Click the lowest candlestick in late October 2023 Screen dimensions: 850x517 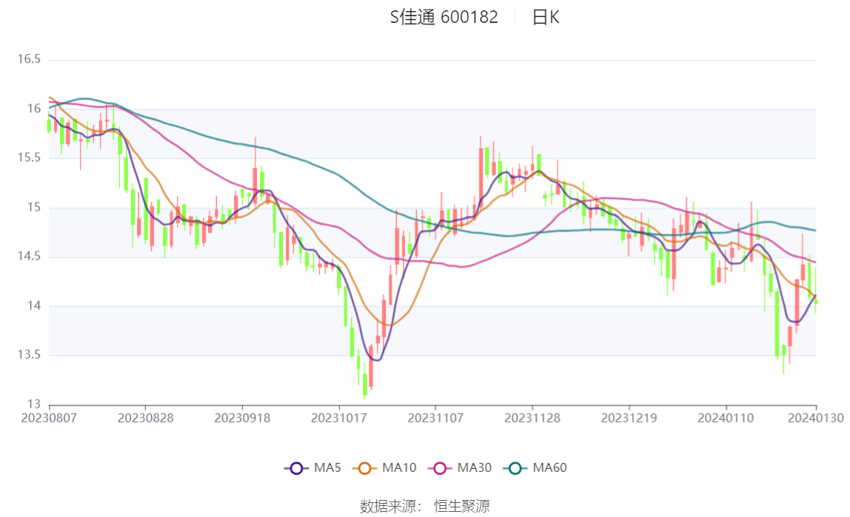pyautogui.click(x=365, y=383)
